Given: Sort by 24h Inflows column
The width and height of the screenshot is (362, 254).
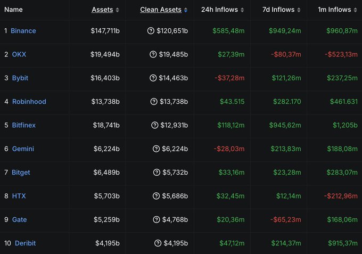Looking at the screenshot, I should pyautogui.click(x=223, y=10).
